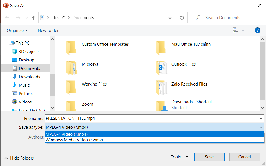This screenshot has height=166, width=266.
Task: Click the File name input field
Action: tap(152, 118)
